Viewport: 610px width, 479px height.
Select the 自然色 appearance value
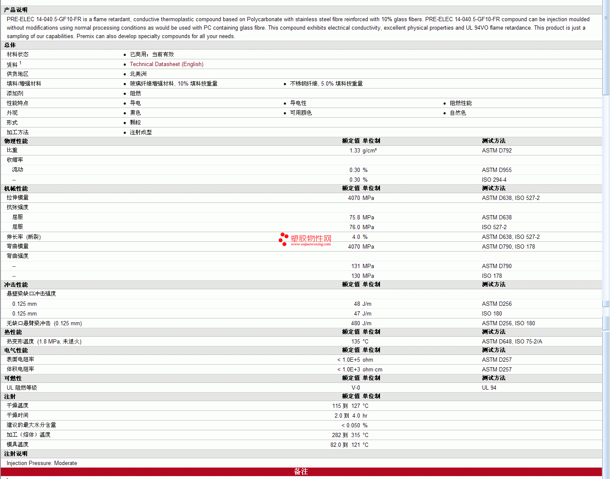(458, 113)
